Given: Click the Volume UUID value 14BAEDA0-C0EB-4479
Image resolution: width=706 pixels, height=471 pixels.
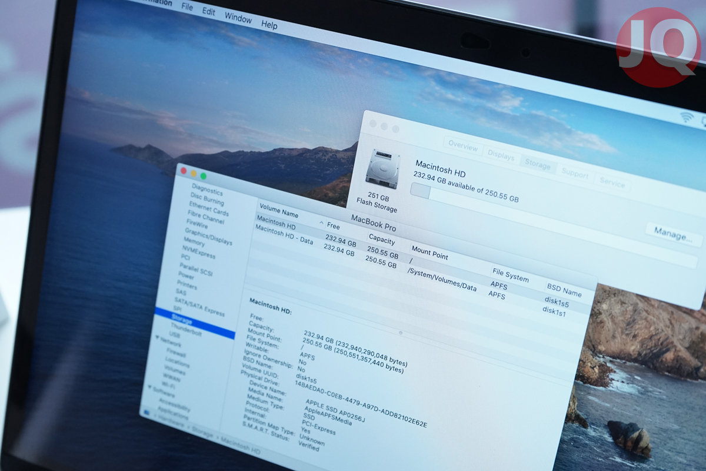Looking at the screenshot, I should (361, 403).
